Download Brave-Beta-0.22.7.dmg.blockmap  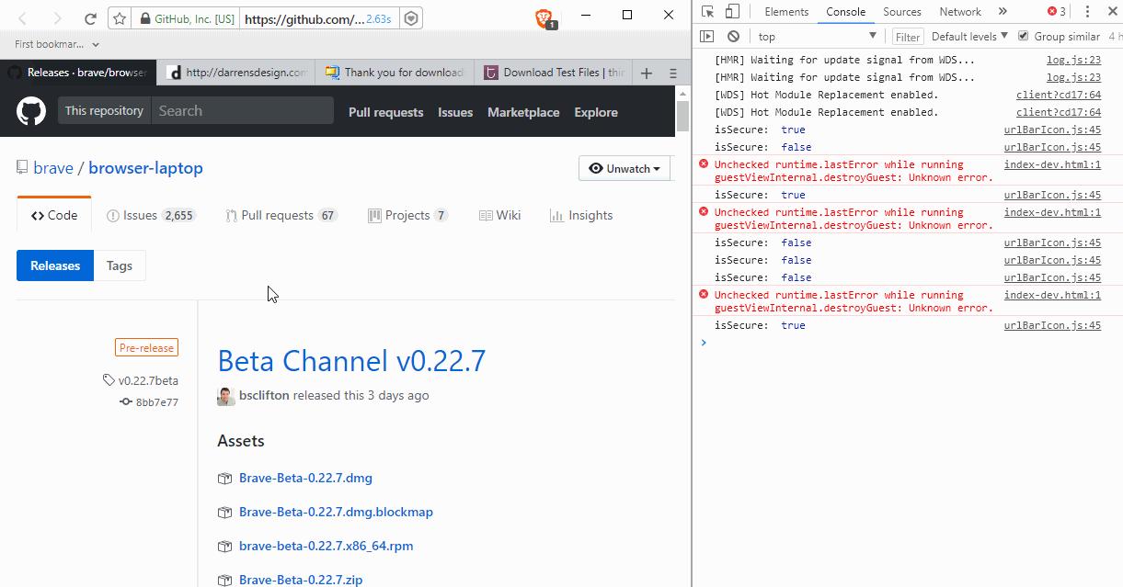tap(336, 513)
